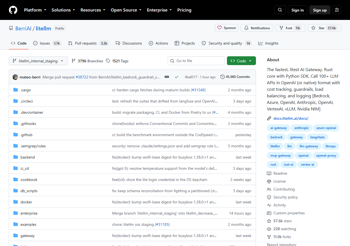Click the Security policy shield icon
Viewport: 350px width, 246px height.
[269, 197]
